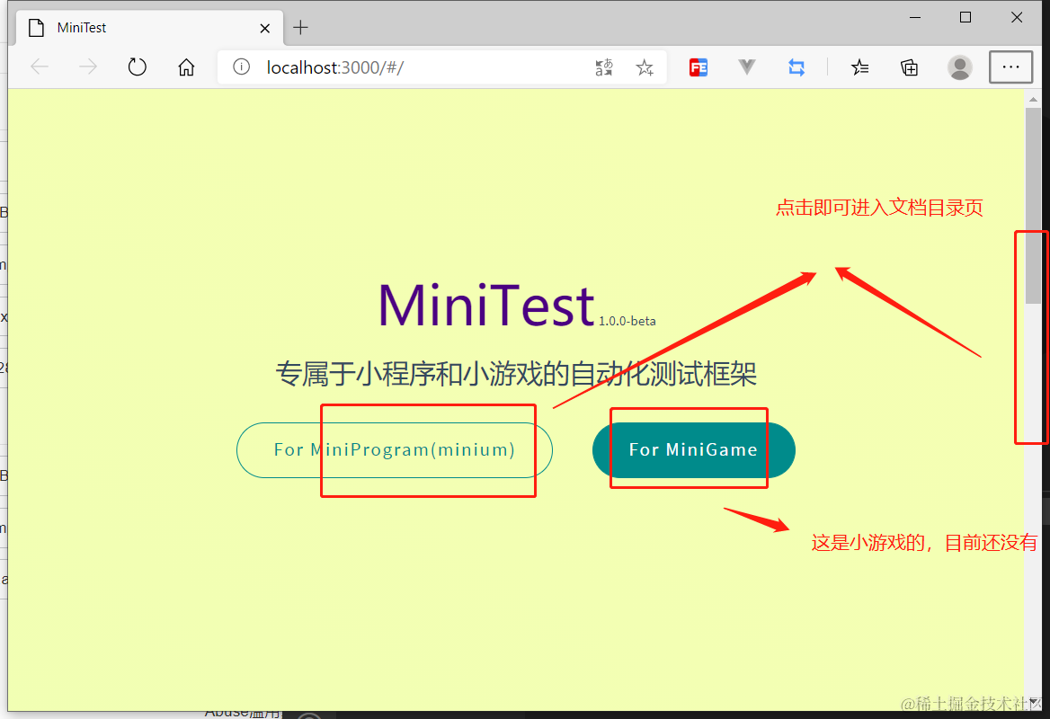The width and height of the screenshot is (1050, 719).
Task: Open the favorites list icon
Action: [859, 67]
